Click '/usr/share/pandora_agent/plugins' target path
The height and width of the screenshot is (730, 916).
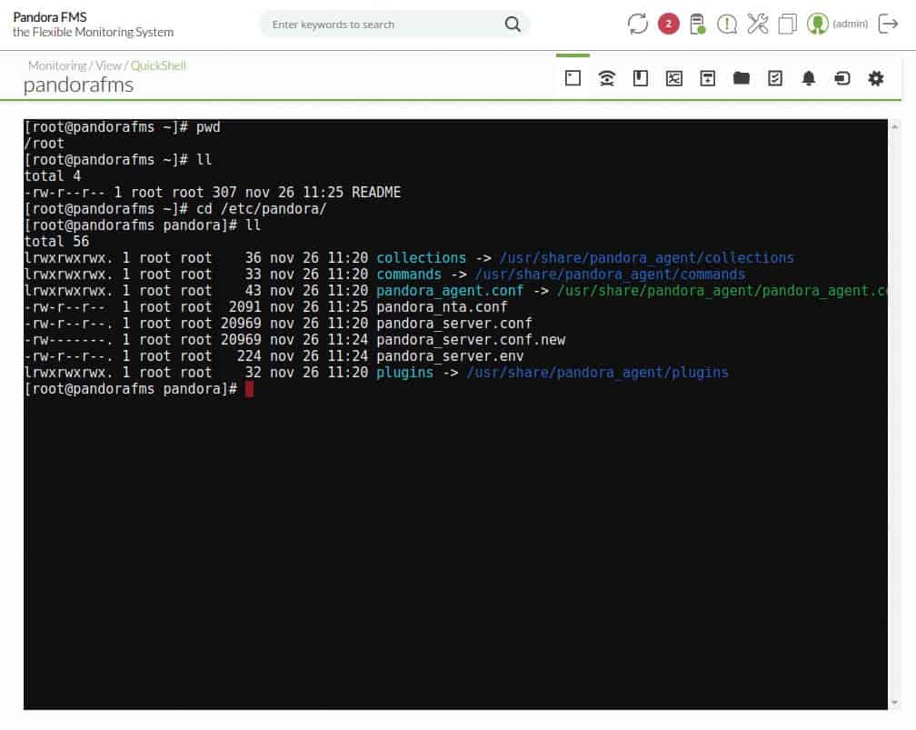tap(598, 373)
